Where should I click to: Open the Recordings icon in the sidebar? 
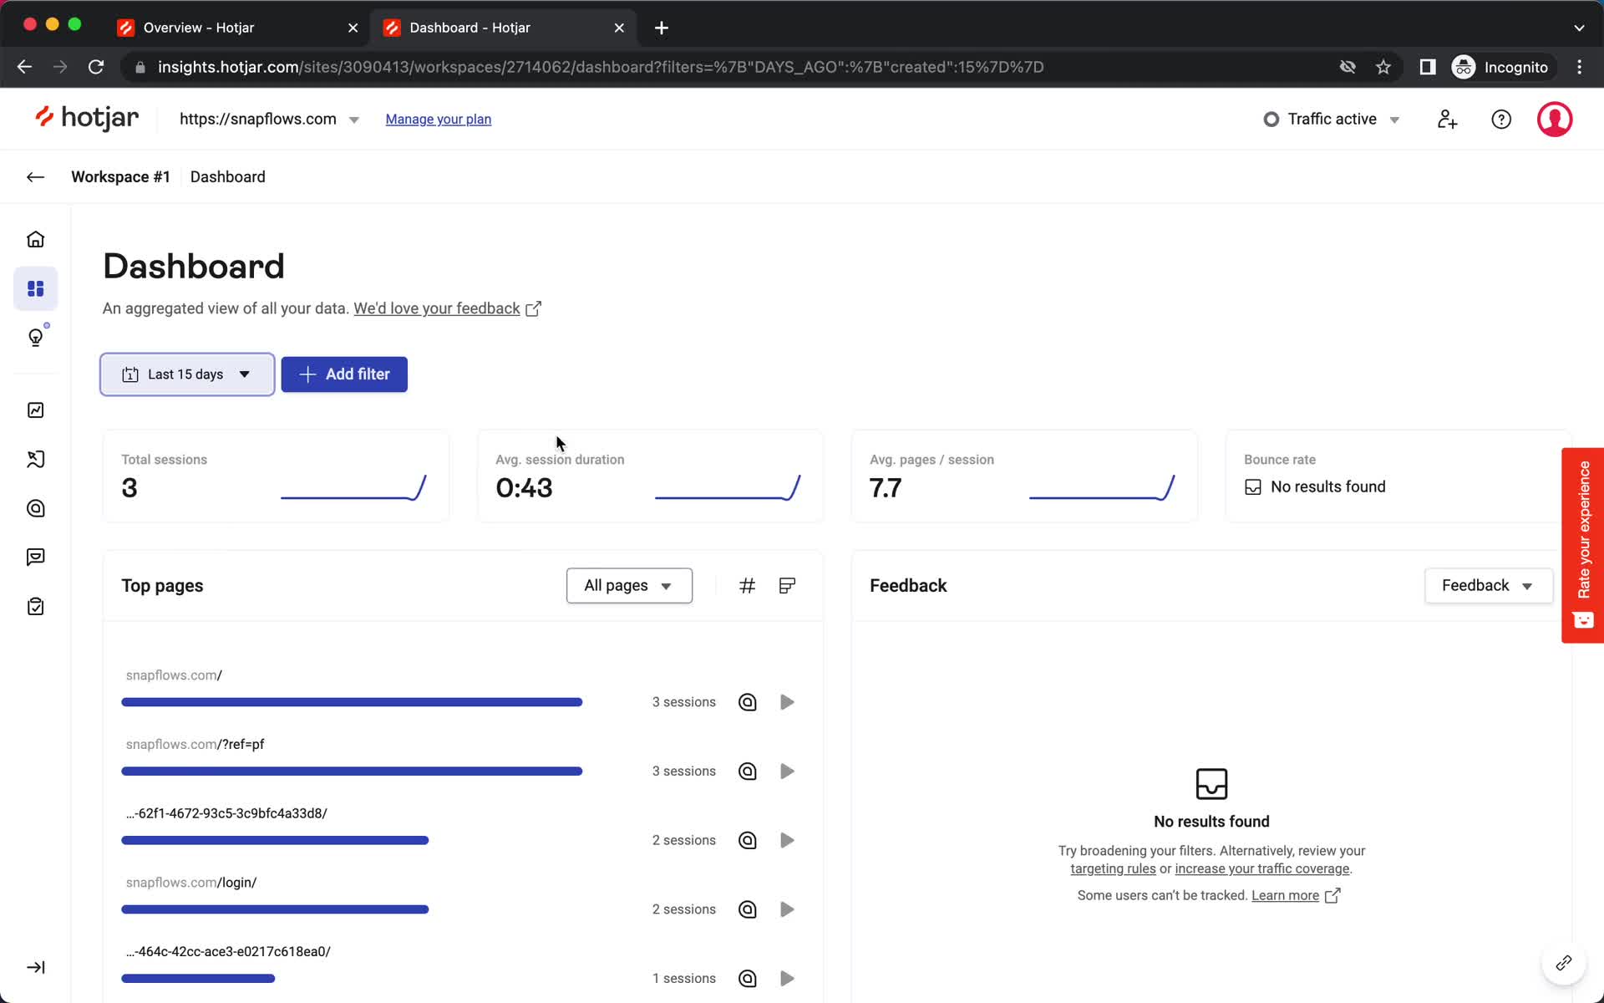35,508
